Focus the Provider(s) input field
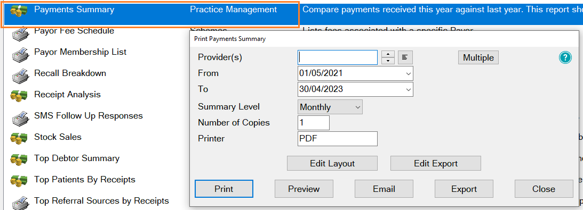The image size is (583, 210). [x=338, y=57]
